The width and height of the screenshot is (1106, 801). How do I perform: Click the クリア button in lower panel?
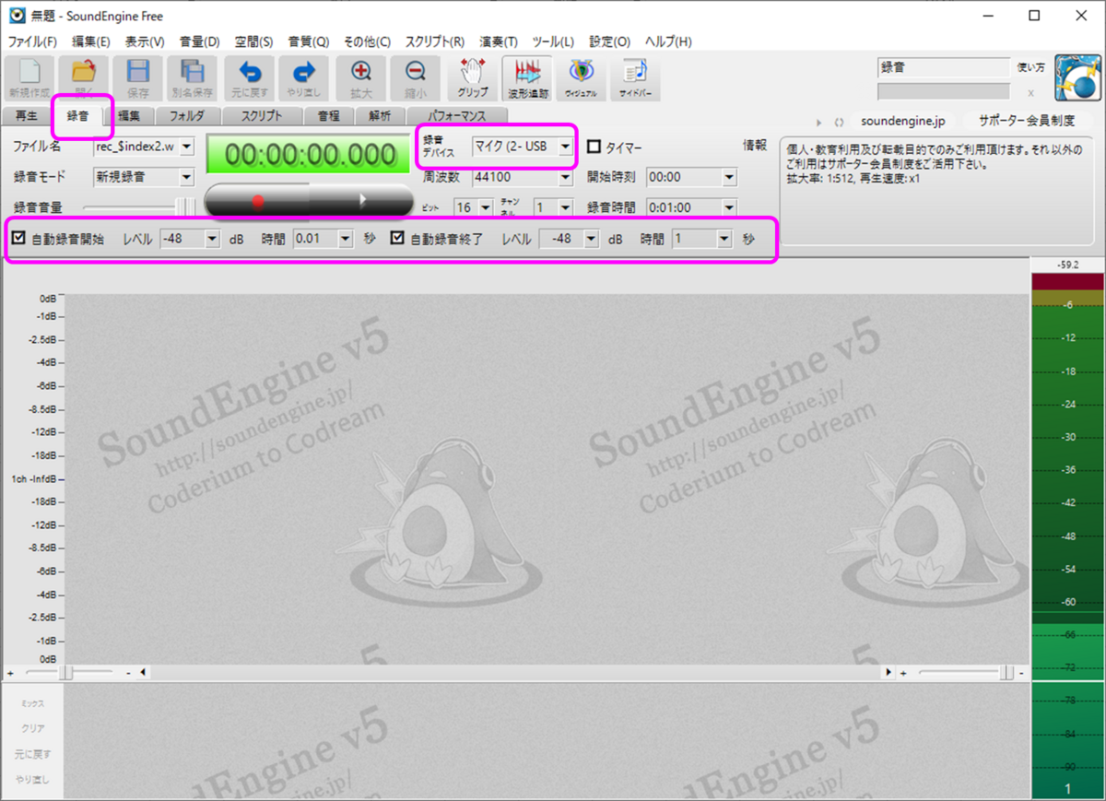click(x=32, y=728)
